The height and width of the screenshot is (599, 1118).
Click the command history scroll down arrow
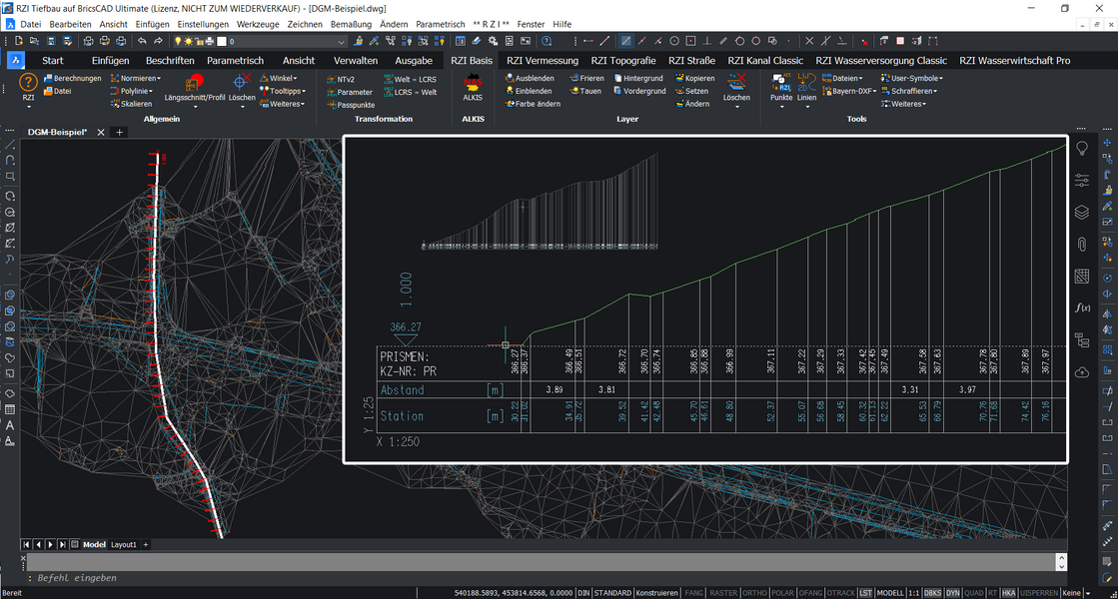1062,566
